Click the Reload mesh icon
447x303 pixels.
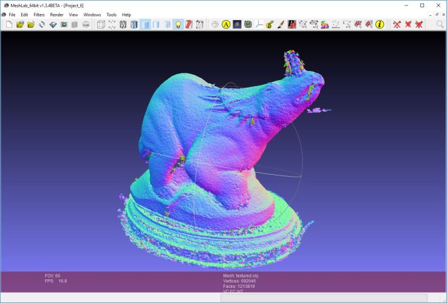pos(42,24)
